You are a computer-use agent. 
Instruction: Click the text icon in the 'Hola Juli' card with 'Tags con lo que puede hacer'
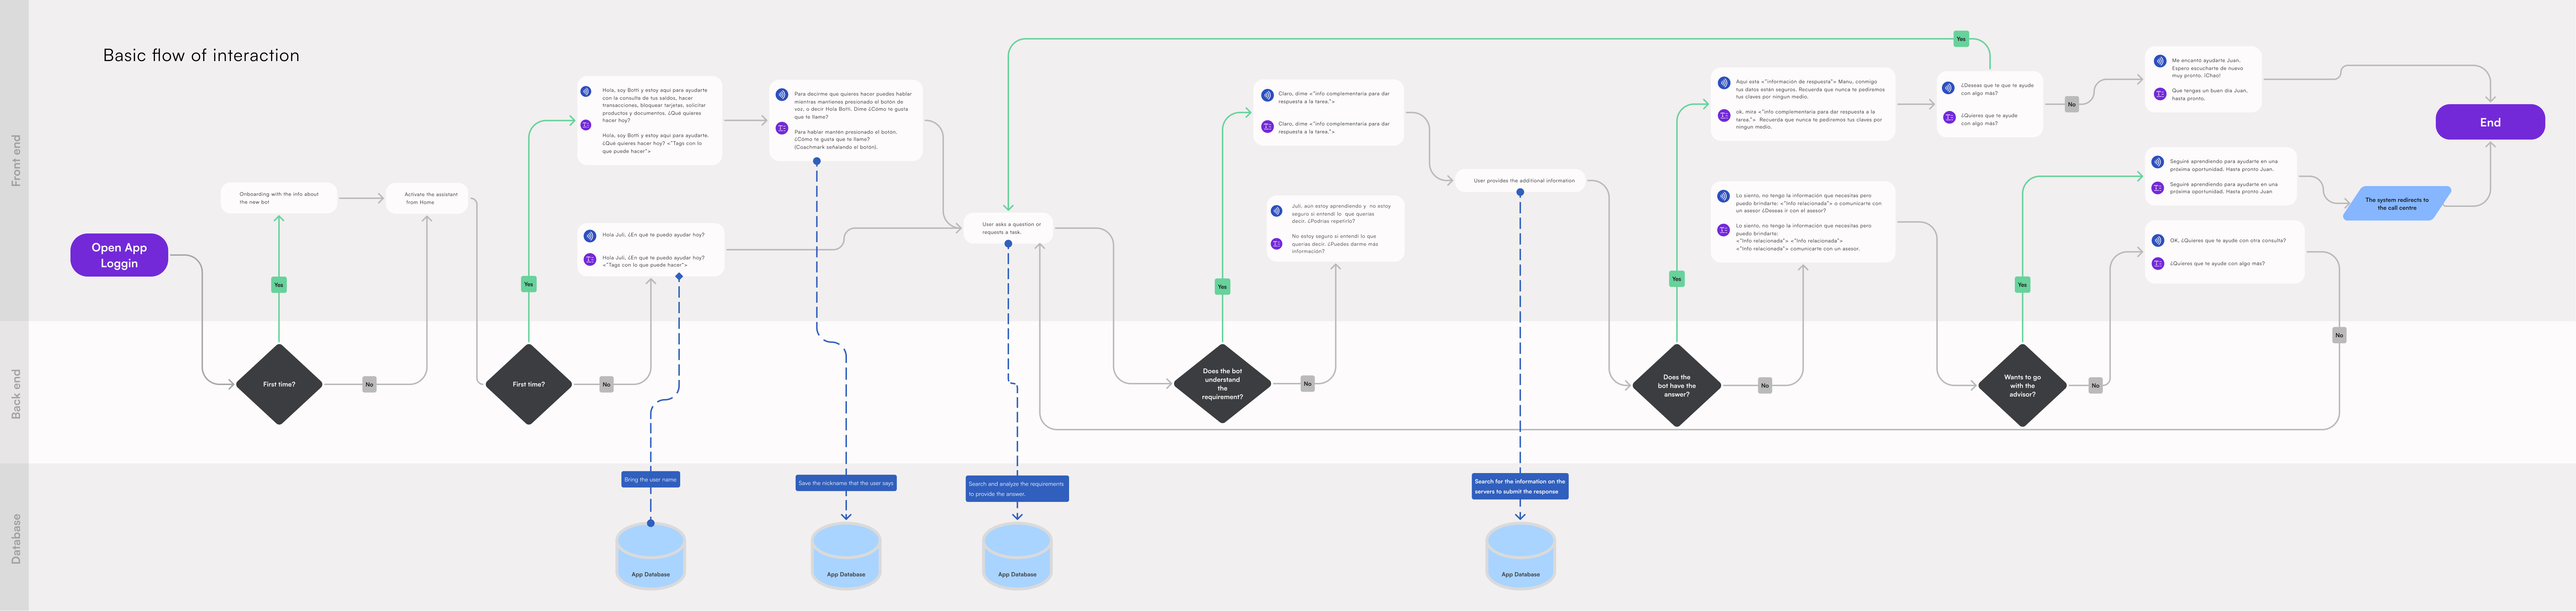click(590, 259)
